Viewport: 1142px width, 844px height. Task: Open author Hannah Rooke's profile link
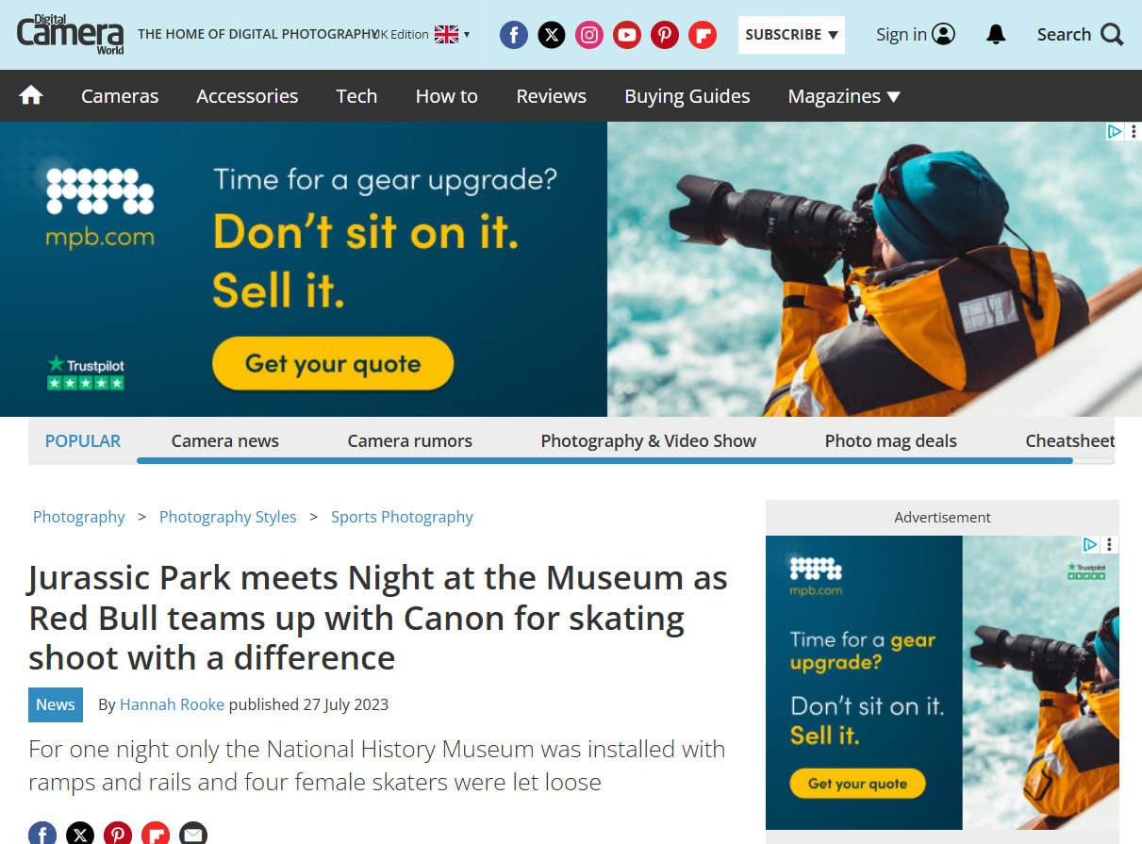pyautogui.click(x=172, y=704)
